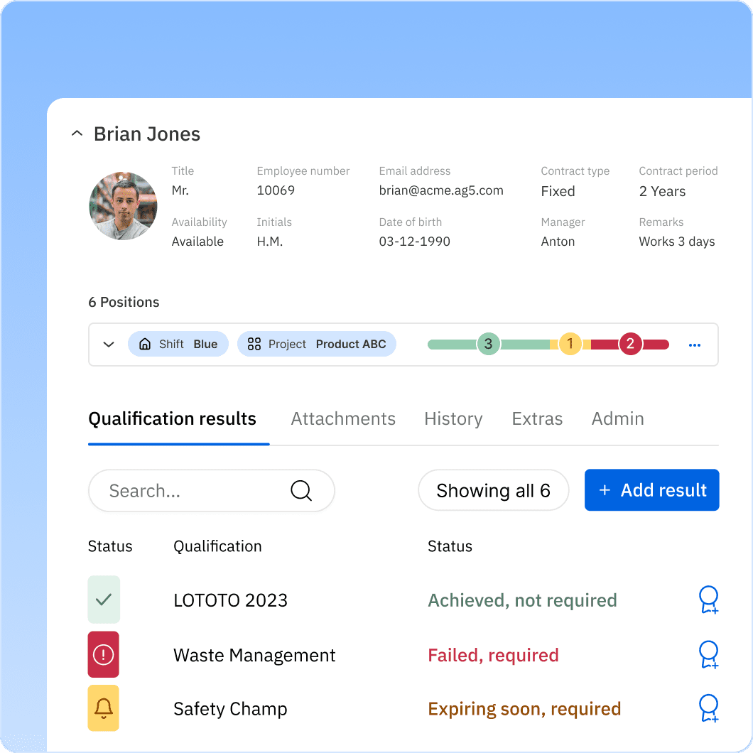Collapse the Brian Jones profile header
The height and width of the screenshot is (753, 753).
click(x=77, y=133)
